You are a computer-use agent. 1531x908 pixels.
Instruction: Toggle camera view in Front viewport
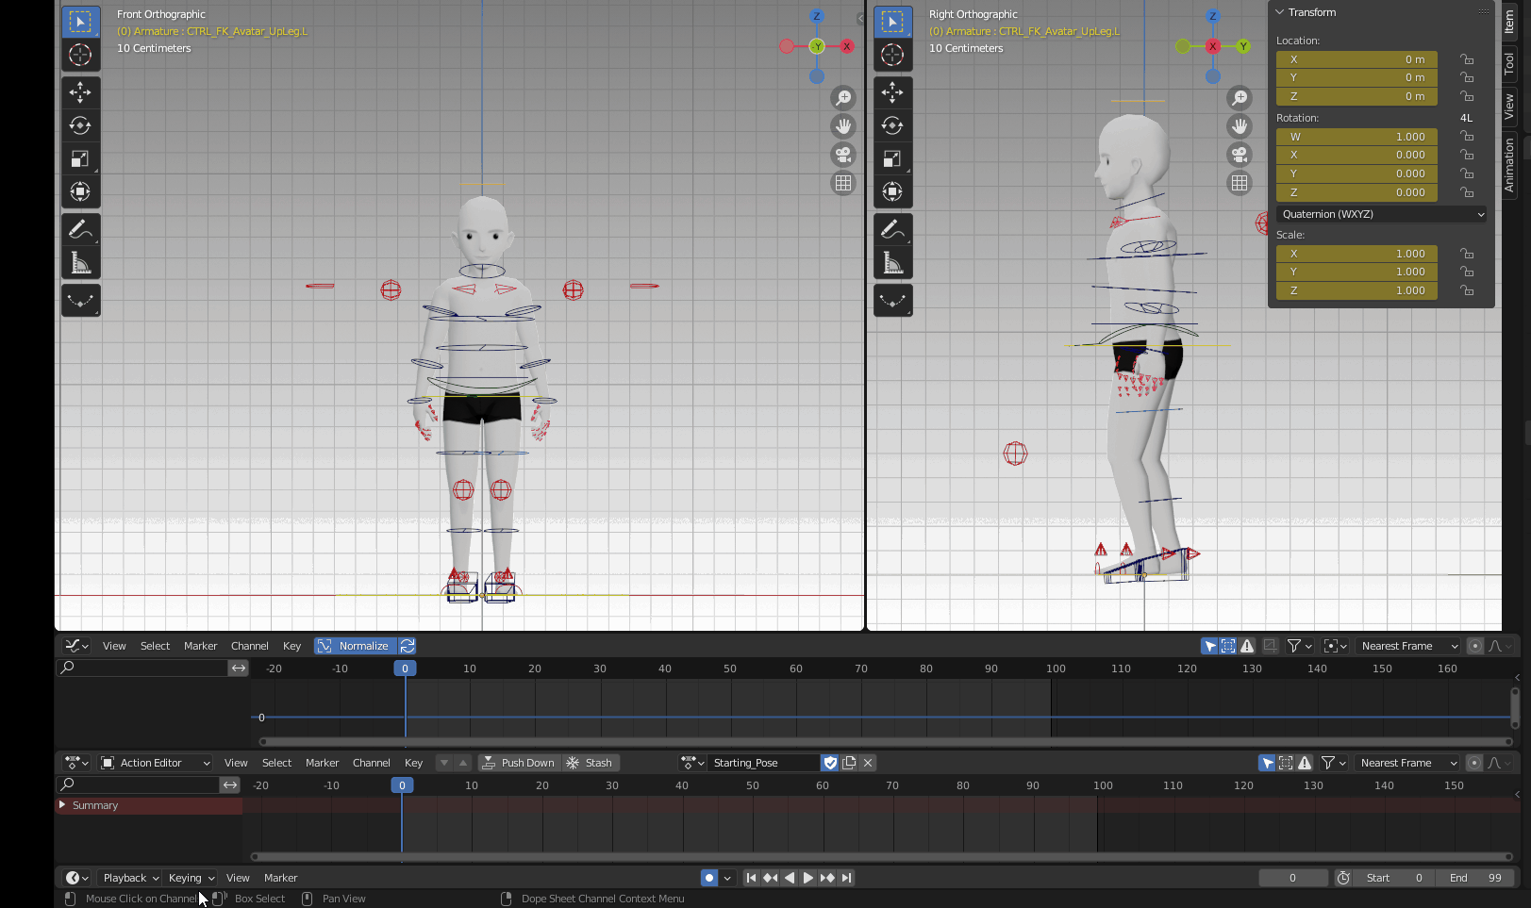(x=843, y=155)
